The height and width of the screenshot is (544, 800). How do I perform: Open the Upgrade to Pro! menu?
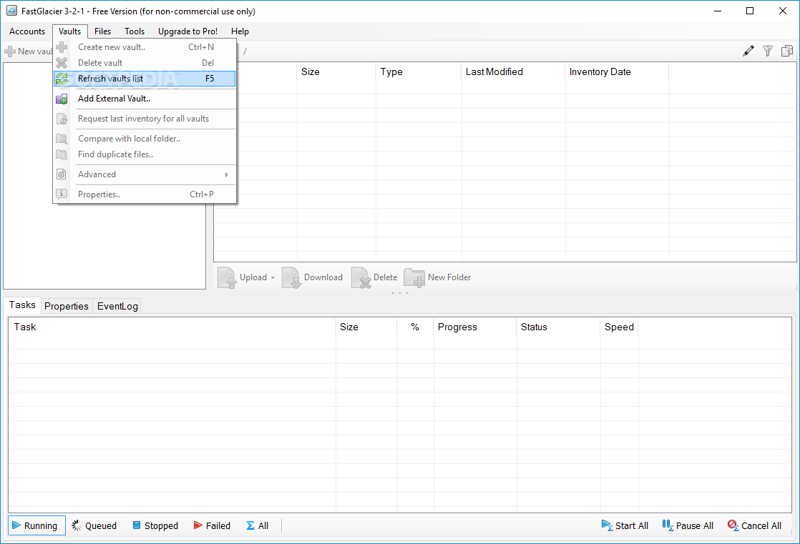point(187,31)
